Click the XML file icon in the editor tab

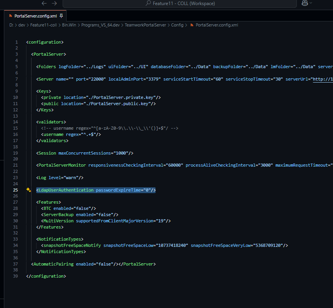pos(11,16)
